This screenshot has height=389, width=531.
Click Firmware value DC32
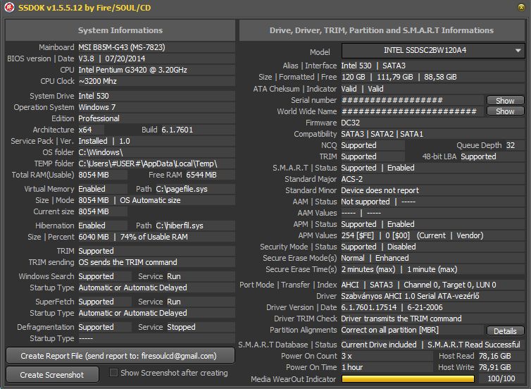pos(351,123)
